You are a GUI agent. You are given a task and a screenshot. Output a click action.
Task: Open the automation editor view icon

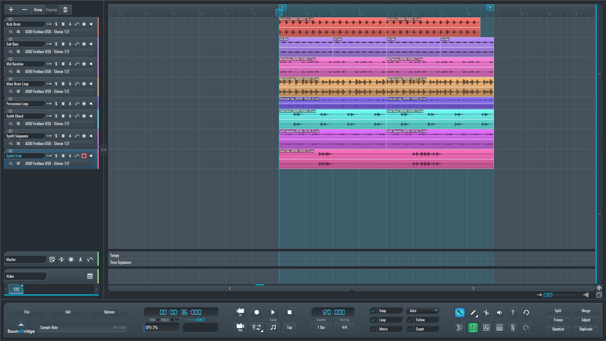(486, 328)
